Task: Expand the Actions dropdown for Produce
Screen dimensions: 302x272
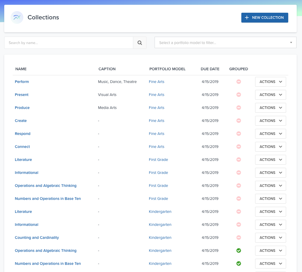Action: (270, 108)
